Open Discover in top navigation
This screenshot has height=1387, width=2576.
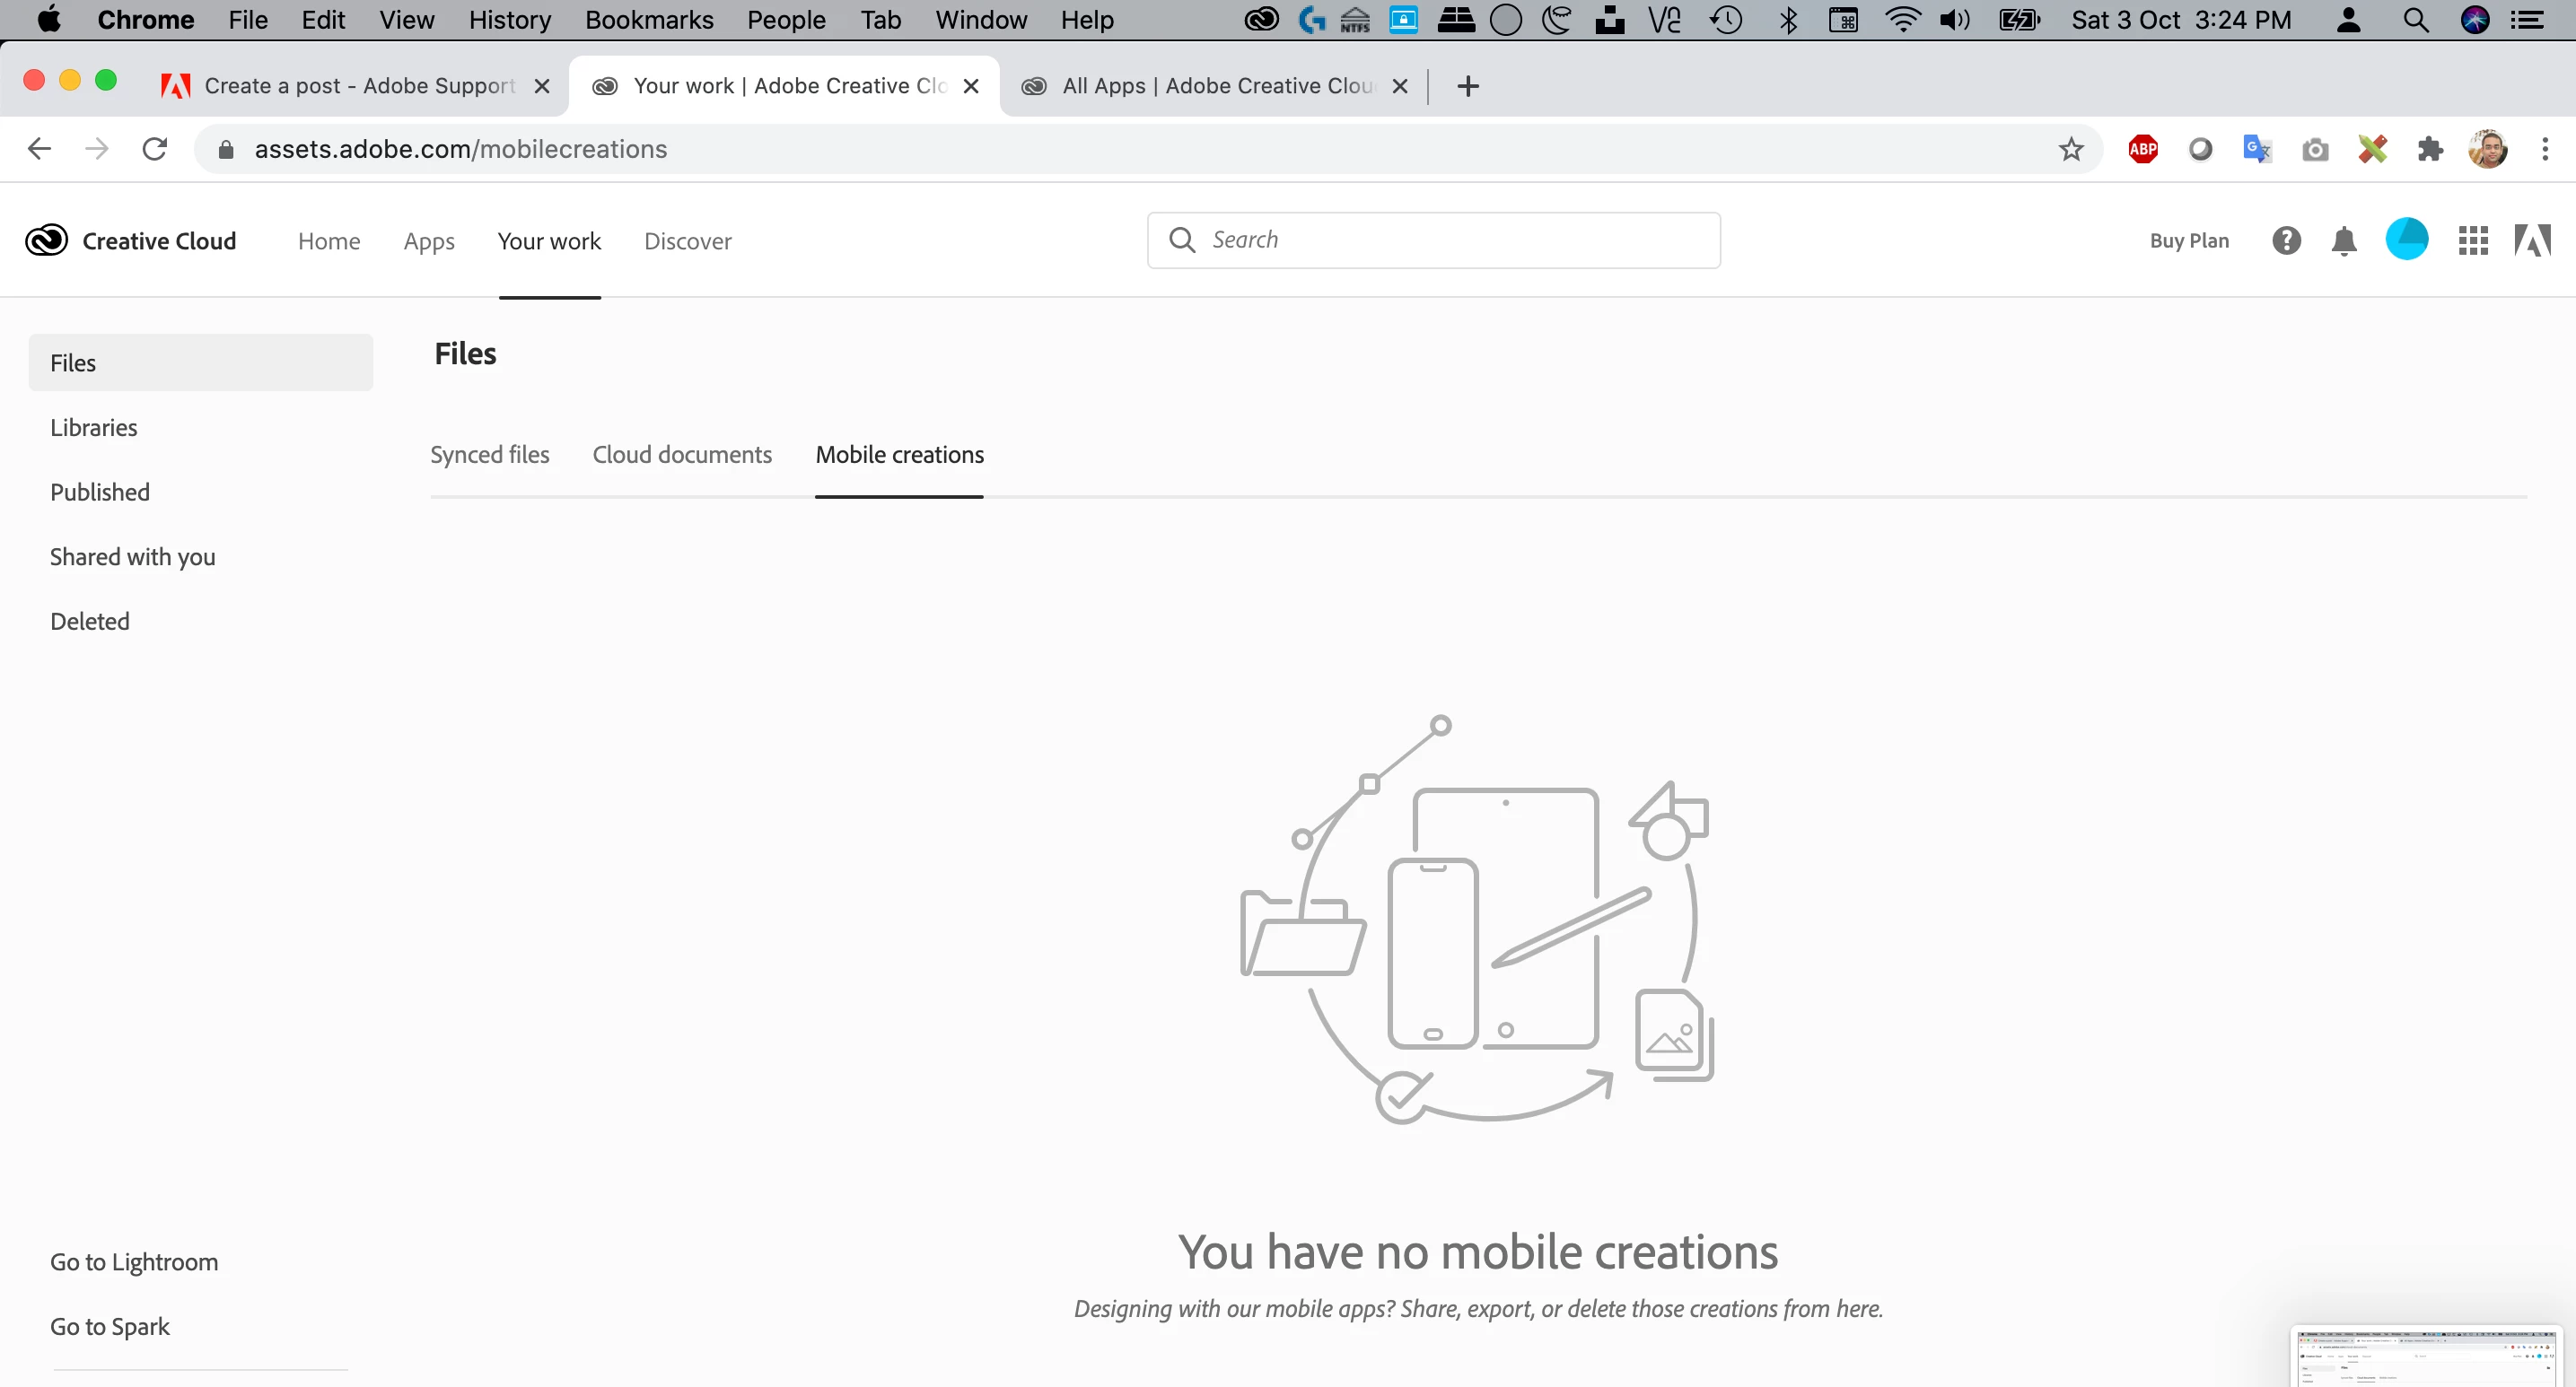pos(688,240)
